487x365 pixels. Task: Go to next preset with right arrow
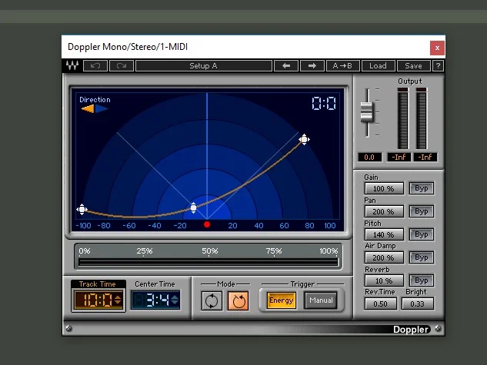pyautogui.click(x=312, y=66)
